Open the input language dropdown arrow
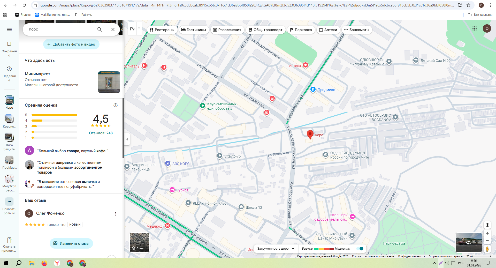The width and height of the screenshot is (496, 268). [x=139, y=28]
